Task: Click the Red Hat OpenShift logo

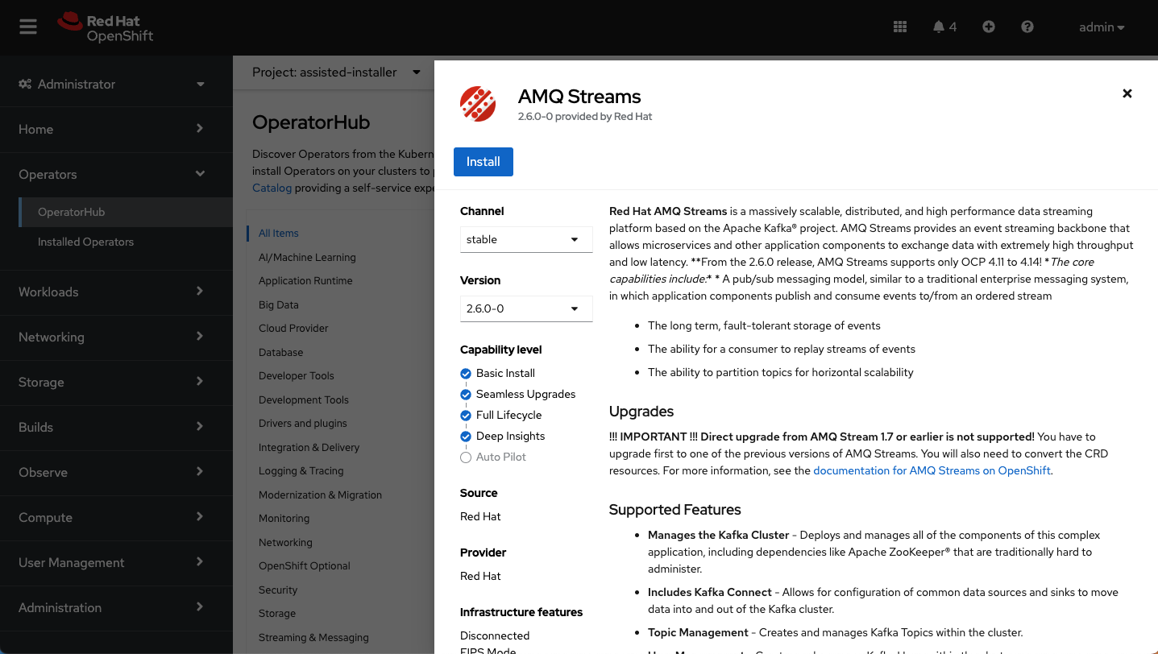Action: pyautogui.click(x=106, y=27)
